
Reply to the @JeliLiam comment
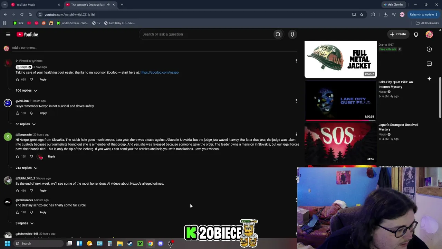point(43,113)
